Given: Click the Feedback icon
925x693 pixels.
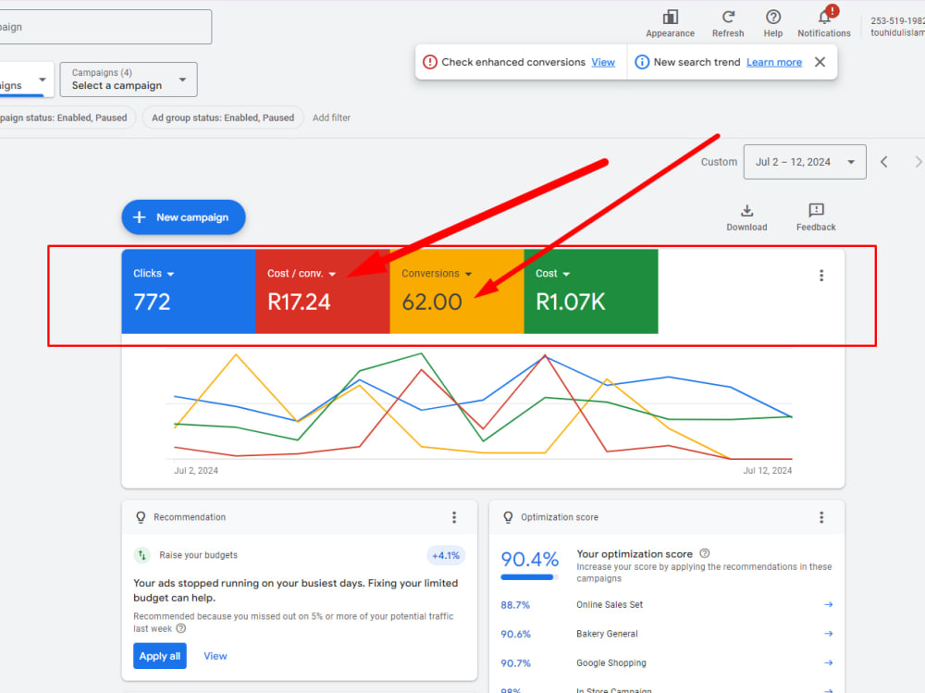Looking at the screenshot, I should (x=816, y=210).
